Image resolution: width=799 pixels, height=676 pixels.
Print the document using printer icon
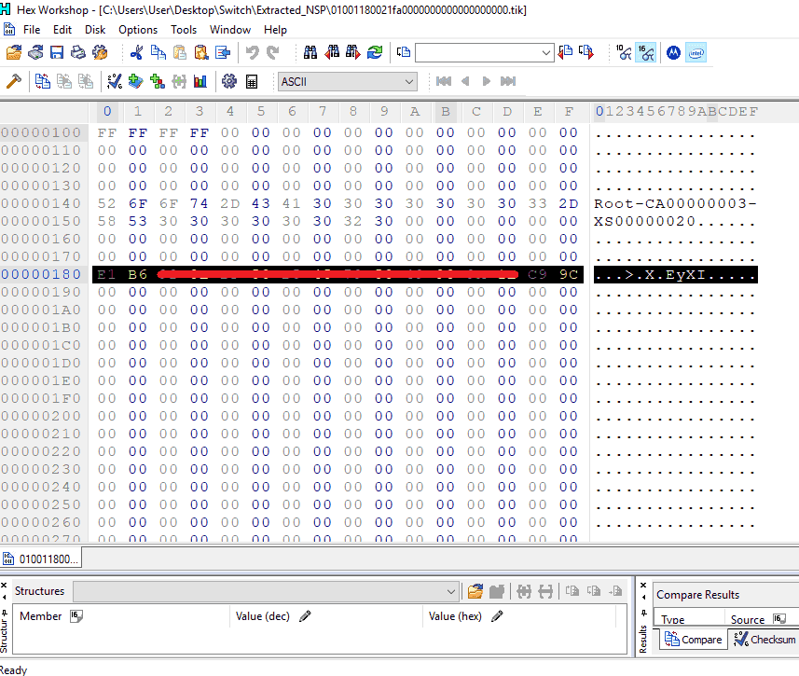pyautogui.click(x=78, y=52)
